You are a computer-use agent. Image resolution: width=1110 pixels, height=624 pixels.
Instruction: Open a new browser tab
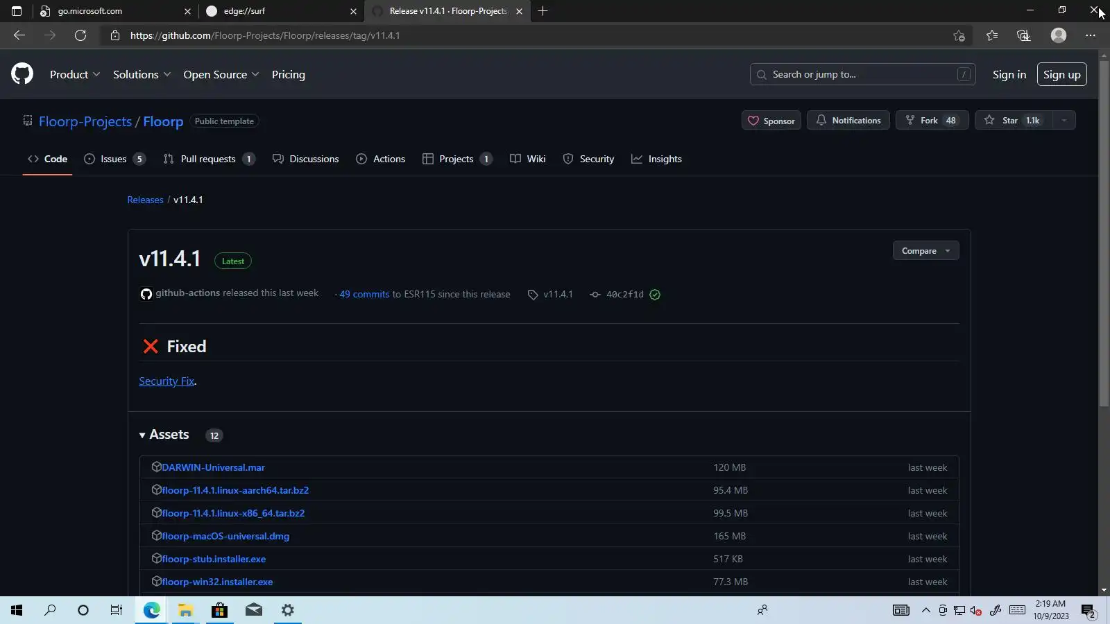(543, 11)
